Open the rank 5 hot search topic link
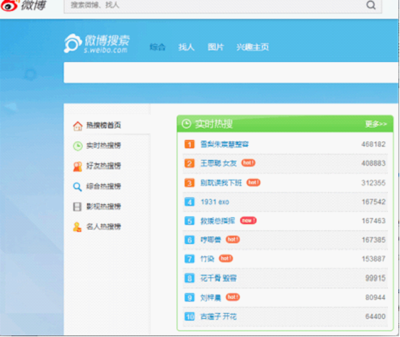The image size is (400, 337). coord(218,221)
